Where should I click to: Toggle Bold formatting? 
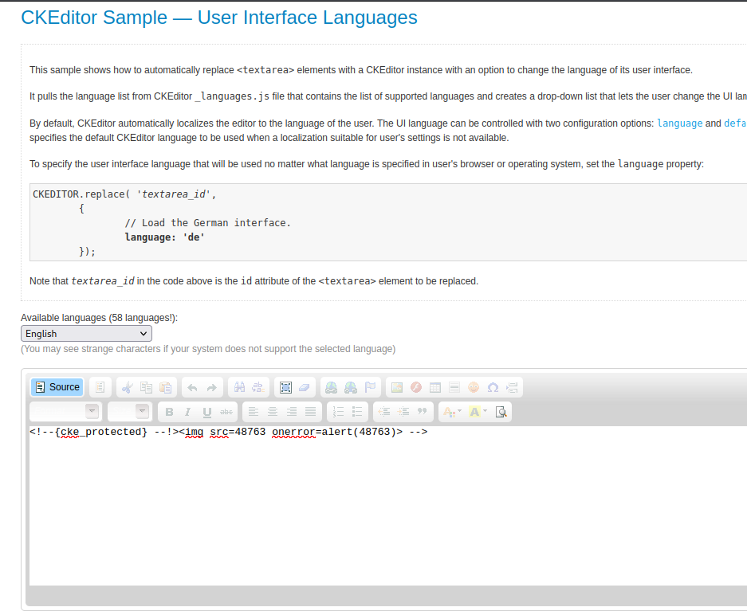pyautogui.click(x=169, y=412)
